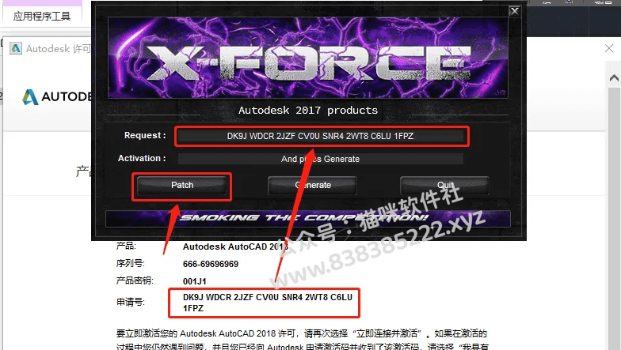The height and width of the screenshot is (350, 621).
Task: Click the Autodesk 许可 window title text
Action: [x=59, y=49]
